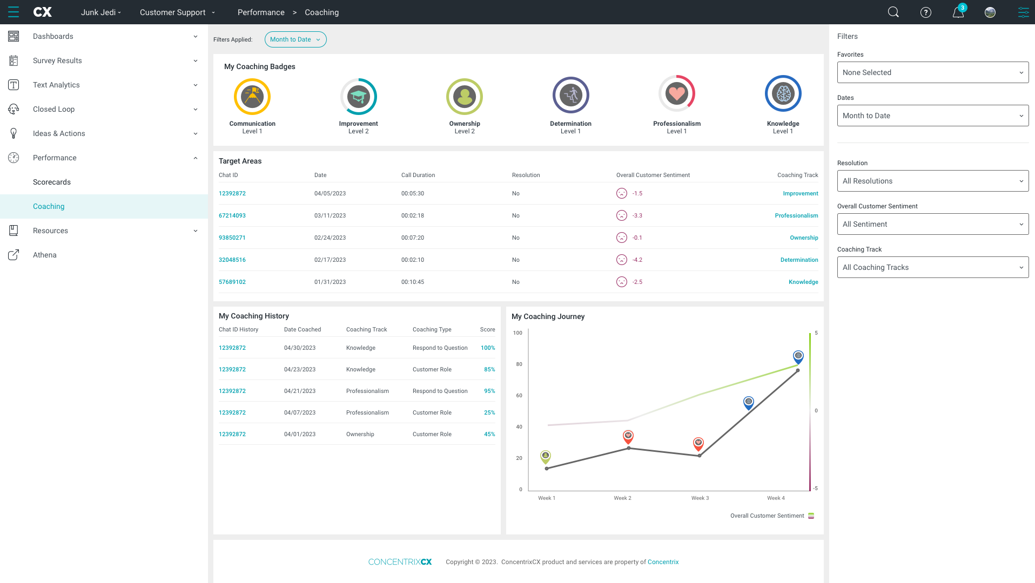Click the user profile avatar
This screenshot has height=583, width=1035.
(990, 12)
